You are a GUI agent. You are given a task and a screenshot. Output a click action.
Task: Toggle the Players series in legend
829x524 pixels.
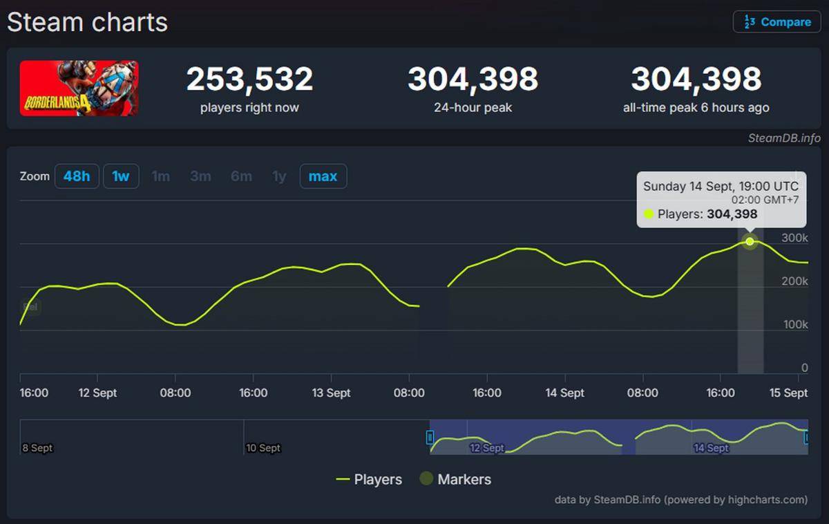pyautogui.click(x=369, y=479)
